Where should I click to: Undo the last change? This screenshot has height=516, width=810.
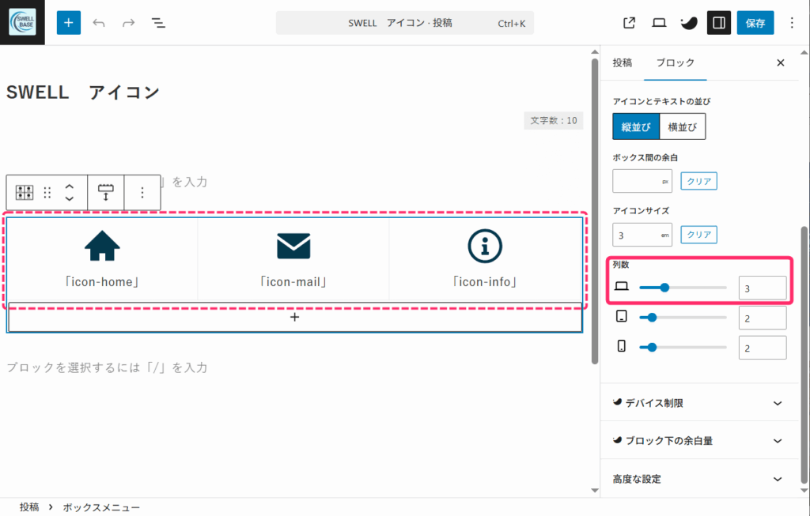[99, 23]
